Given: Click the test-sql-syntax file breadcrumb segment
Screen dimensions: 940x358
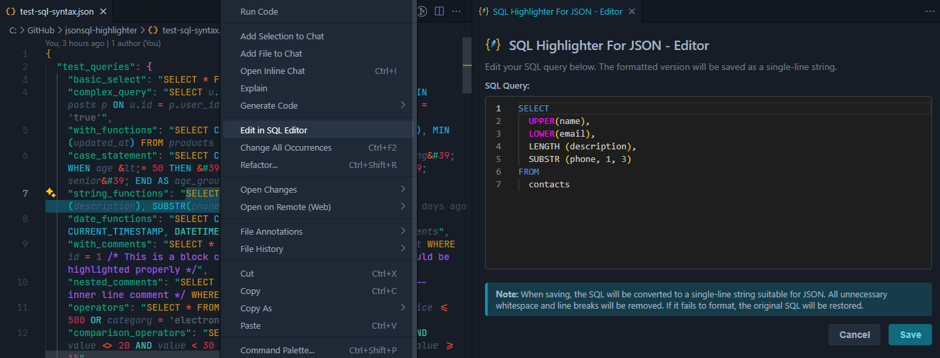Looking at the screenshot, I should click(185, 30).
